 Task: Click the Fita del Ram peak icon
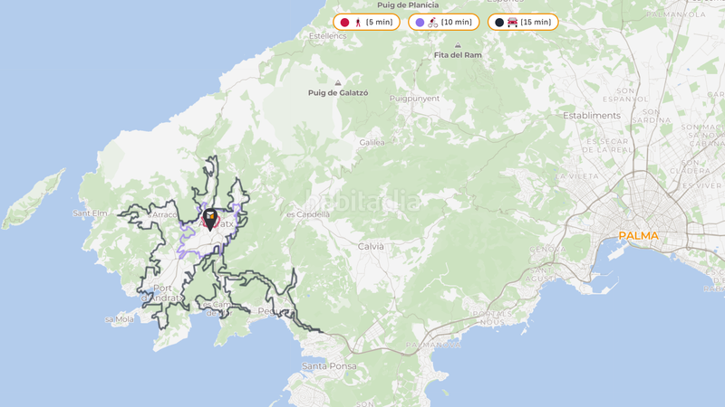click(458, 44)
